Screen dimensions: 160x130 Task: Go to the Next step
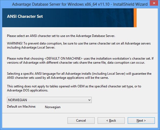(x=141, y=121)
